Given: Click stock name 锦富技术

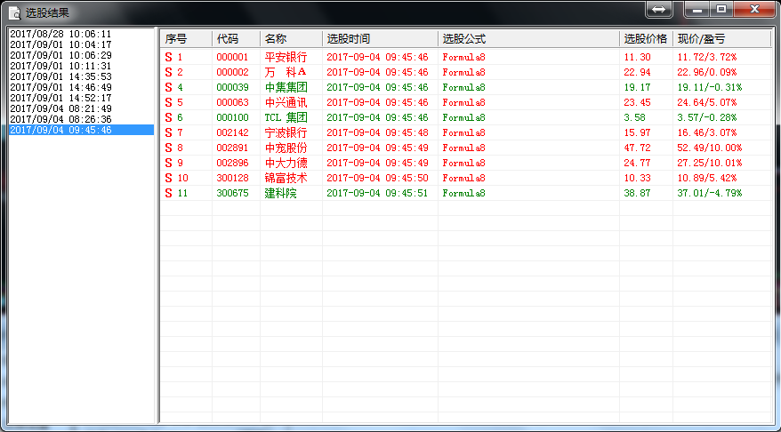Looking at the screenshot, I should coord(286,178).
